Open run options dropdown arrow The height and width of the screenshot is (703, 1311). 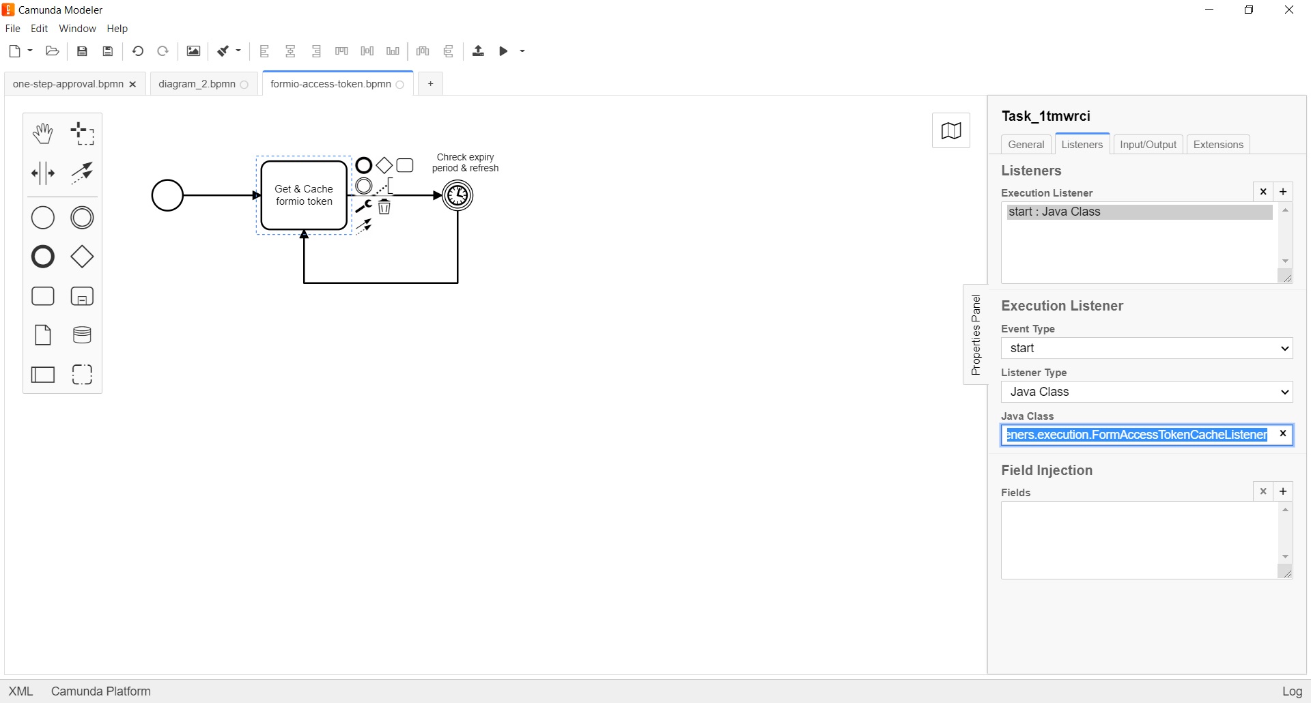(x=522, y=51)
